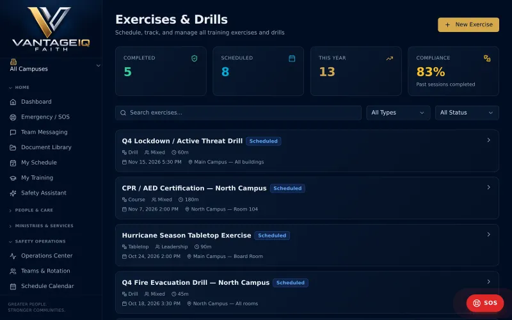Click the Compliance card showing 83%
Viewport: 512px width, 320px height.
454,71
